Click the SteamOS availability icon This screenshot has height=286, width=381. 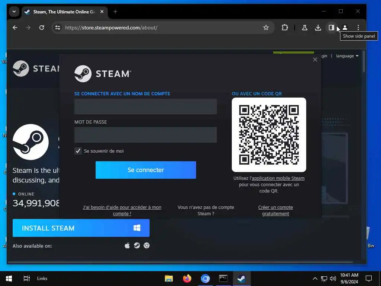(x=137, y=246)
